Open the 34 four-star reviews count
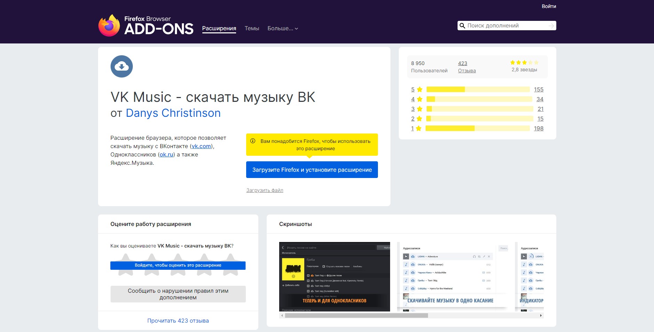654x332 pixels. 540,99
